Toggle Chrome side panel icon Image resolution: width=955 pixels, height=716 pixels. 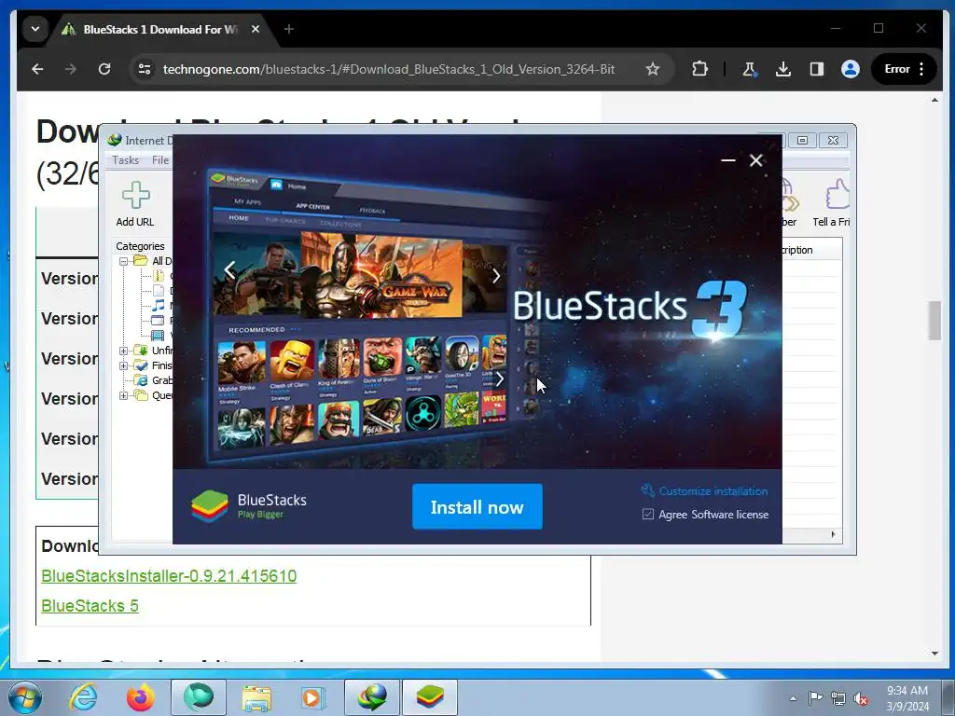tap(817, 69)
